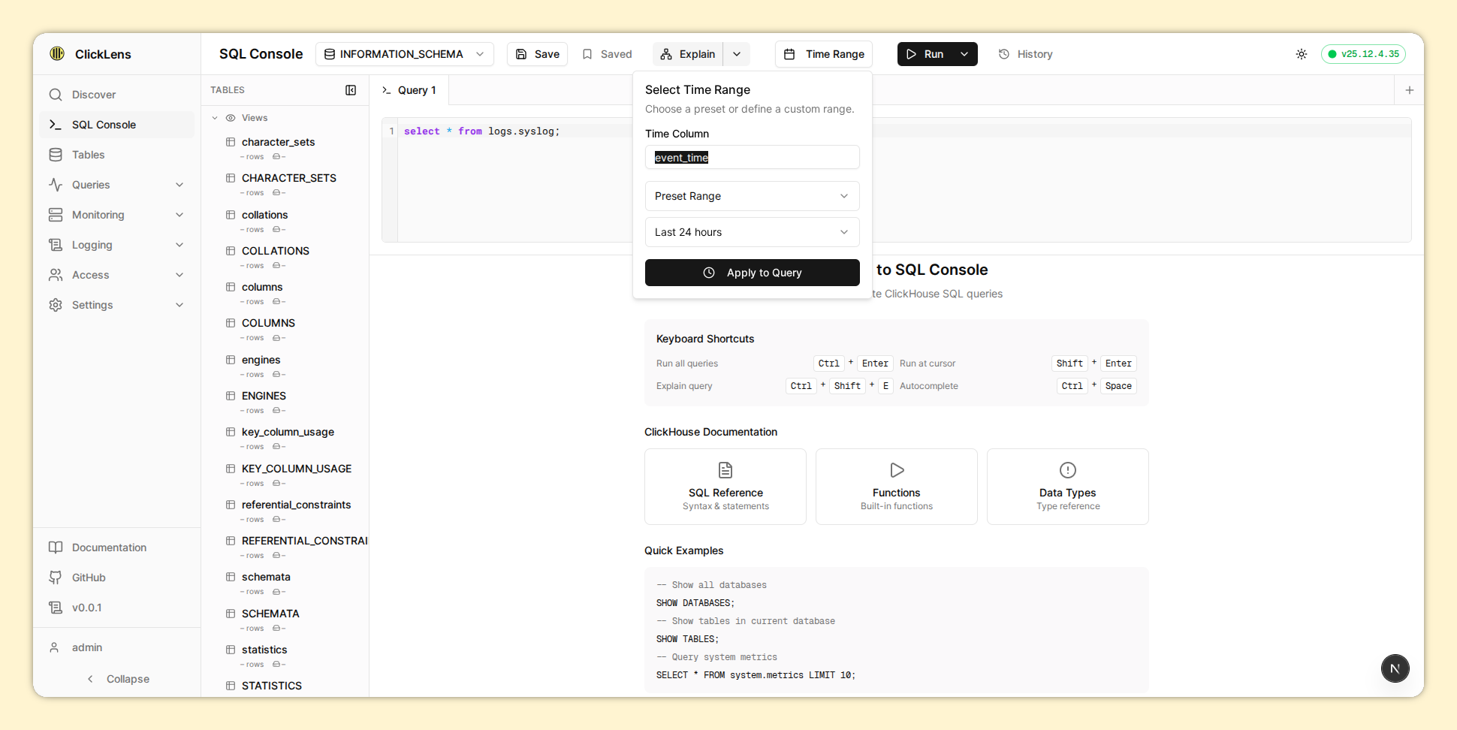Open the Explain options dropdown arrow
This screenshot has height=730, width=1457.
point(737,54)
